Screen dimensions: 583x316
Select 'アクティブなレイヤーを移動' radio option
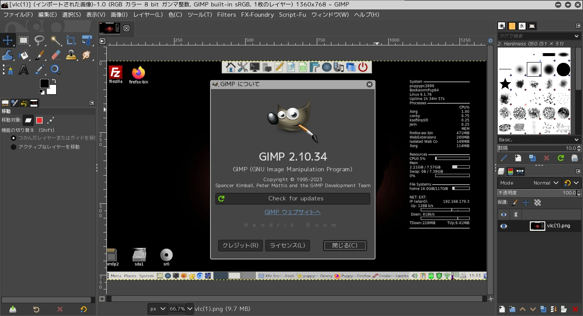(13, 147)
